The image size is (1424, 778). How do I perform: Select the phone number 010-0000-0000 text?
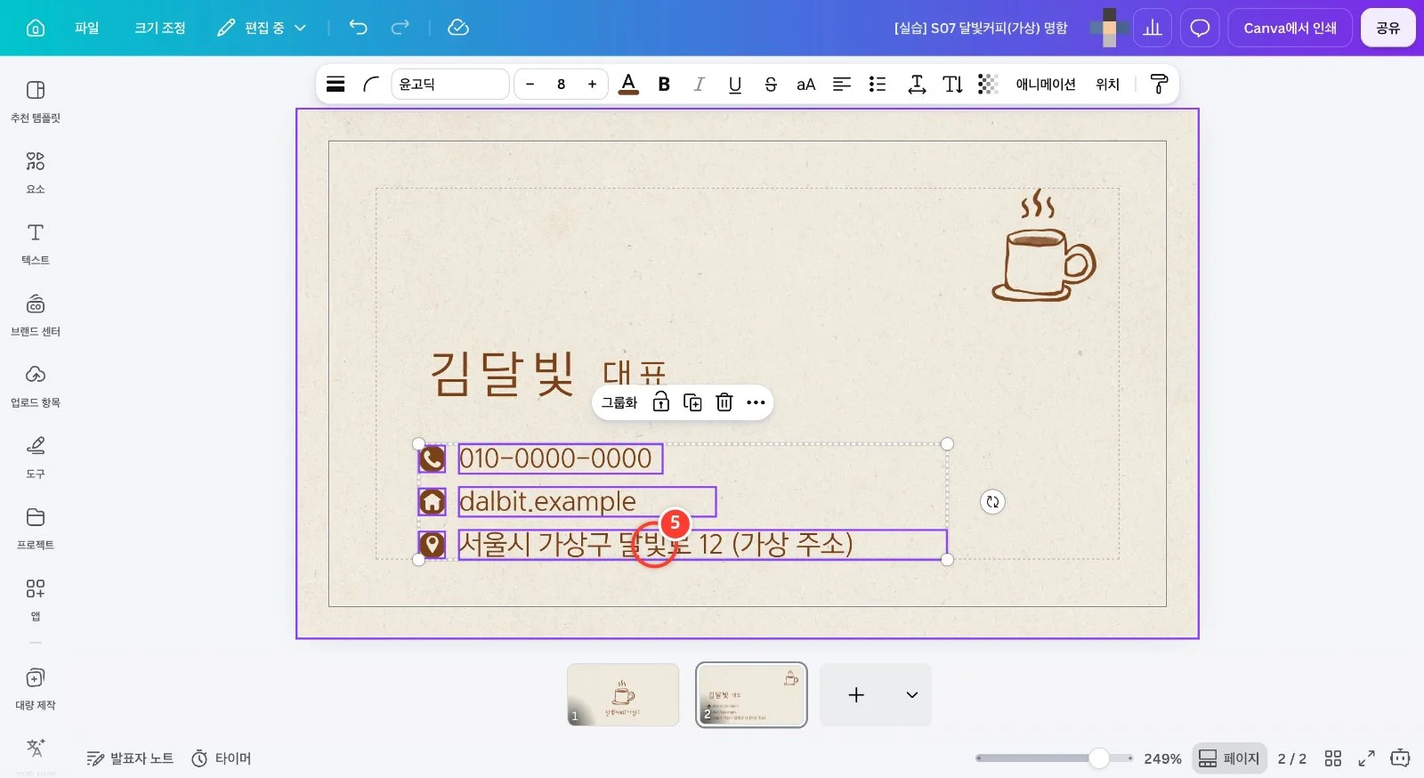pos(560,458)
